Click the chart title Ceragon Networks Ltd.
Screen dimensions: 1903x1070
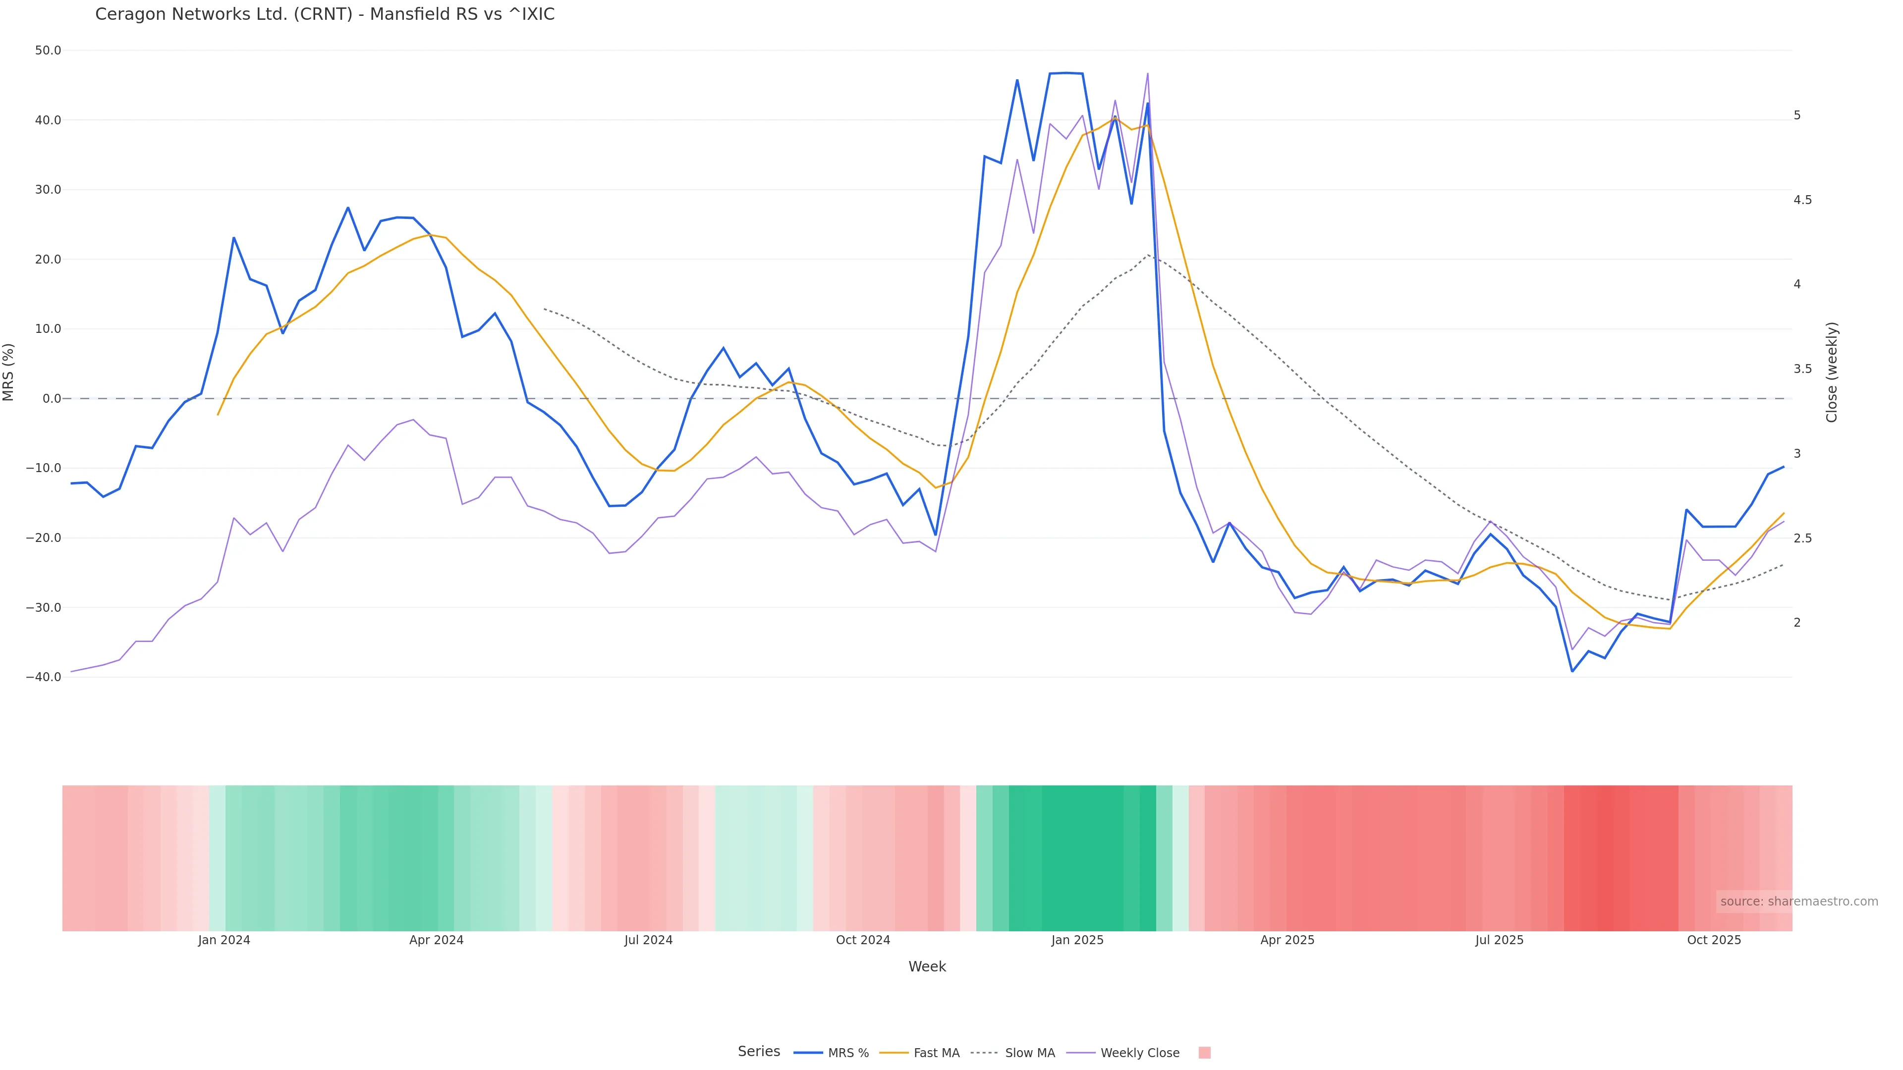click(x=324, y=15)
